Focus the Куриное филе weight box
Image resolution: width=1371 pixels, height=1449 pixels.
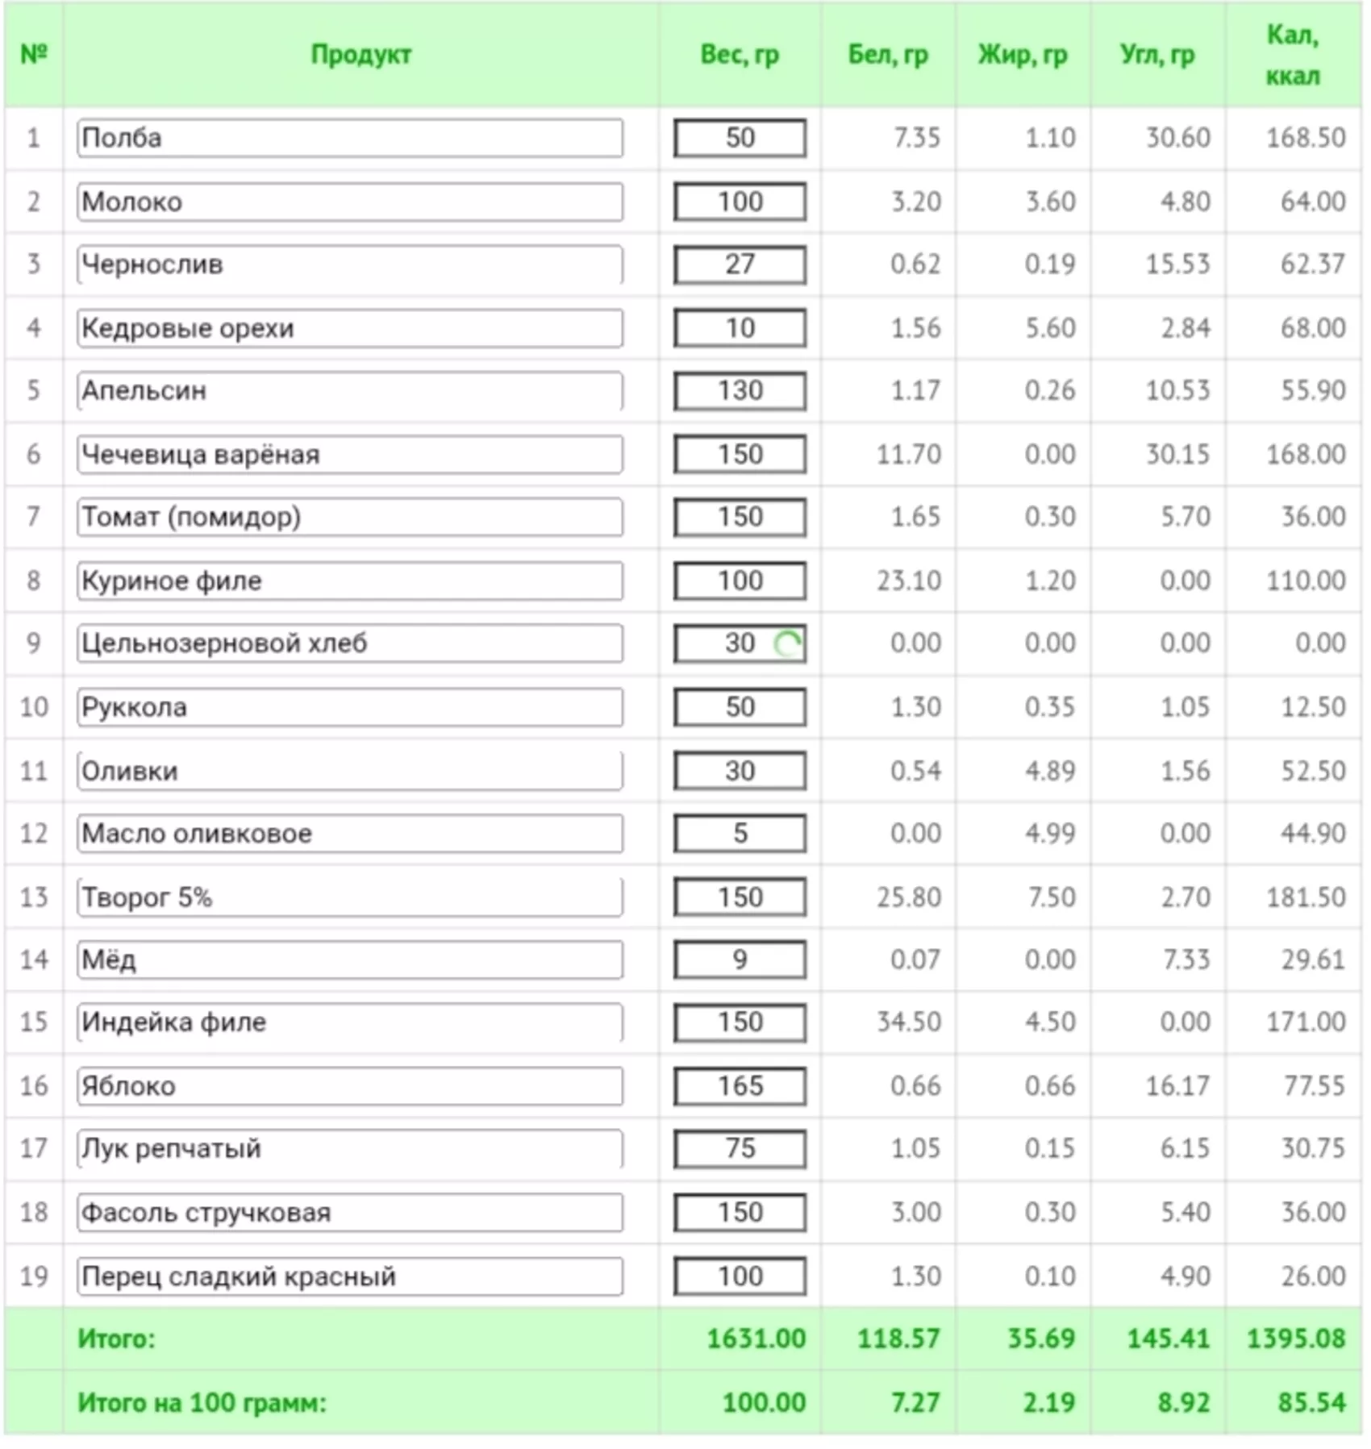click(740, 581)
